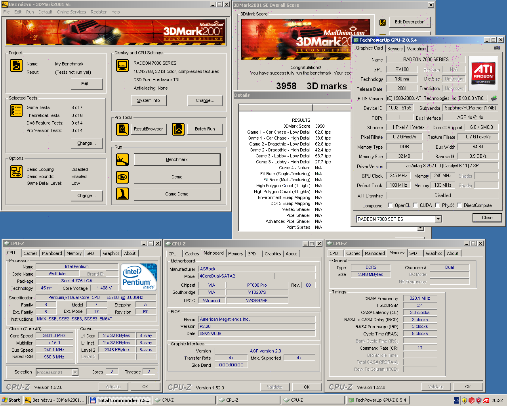507x406 pixels.
Task: Click the Project Edit button
Action: tap(87, 84)
